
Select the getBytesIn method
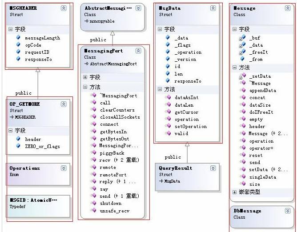113,132
